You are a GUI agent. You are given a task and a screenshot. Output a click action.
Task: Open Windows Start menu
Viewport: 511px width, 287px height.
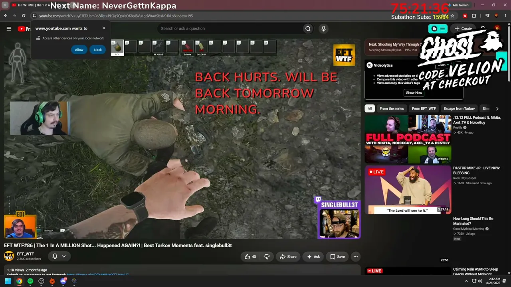8,281
